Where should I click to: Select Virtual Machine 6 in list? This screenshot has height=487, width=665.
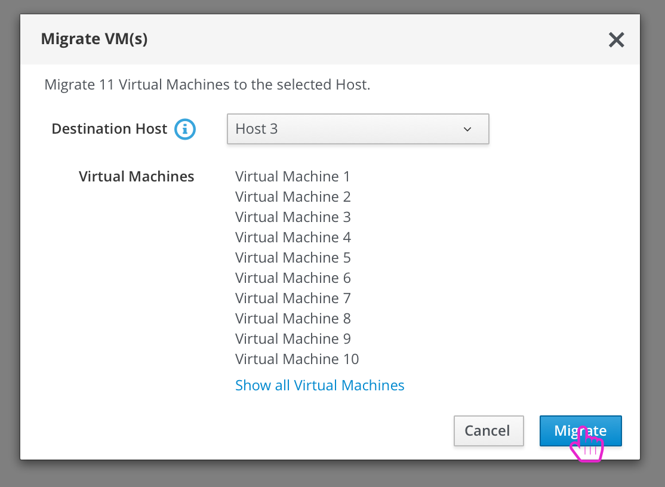(x=293, y=278)
